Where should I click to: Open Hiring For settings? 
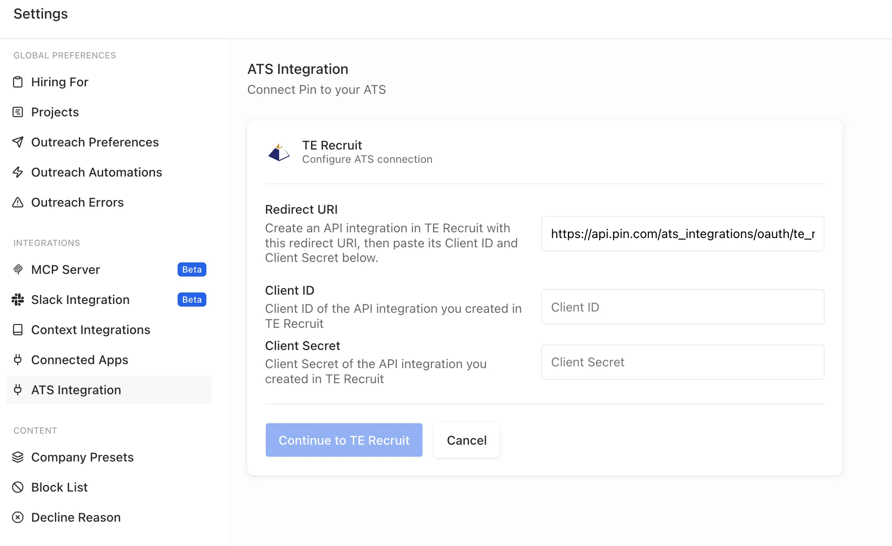click(109, 82)
